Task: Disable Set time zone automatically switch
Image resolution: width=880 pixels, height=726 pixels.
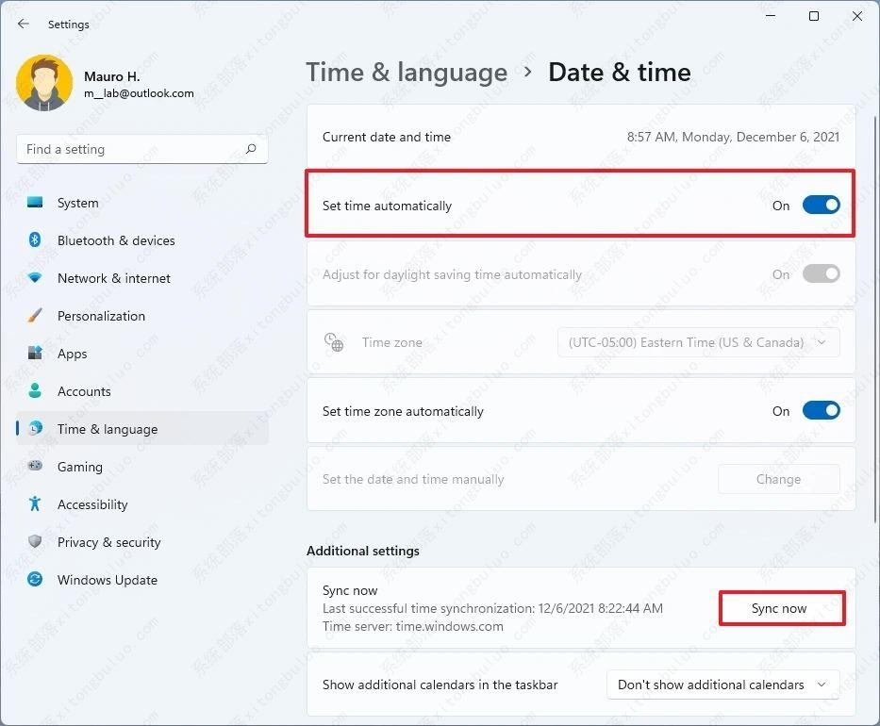Action: (820, 411)
